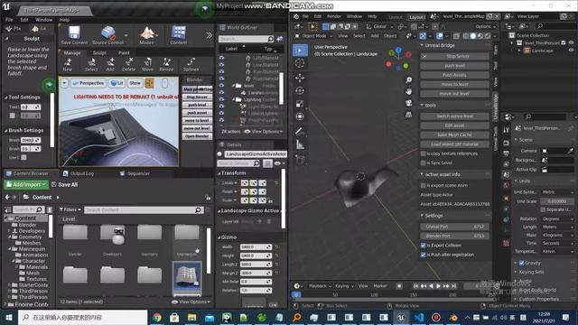Select Blender's Measure tool

300,144
